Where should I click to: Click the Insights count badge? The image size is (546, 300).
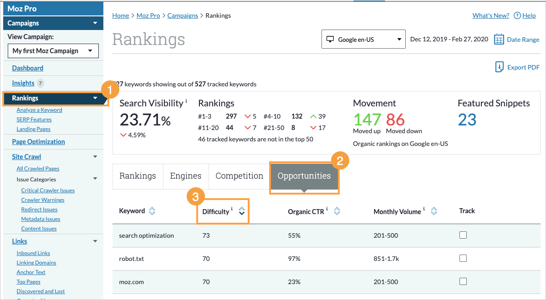tap(41, 83)
